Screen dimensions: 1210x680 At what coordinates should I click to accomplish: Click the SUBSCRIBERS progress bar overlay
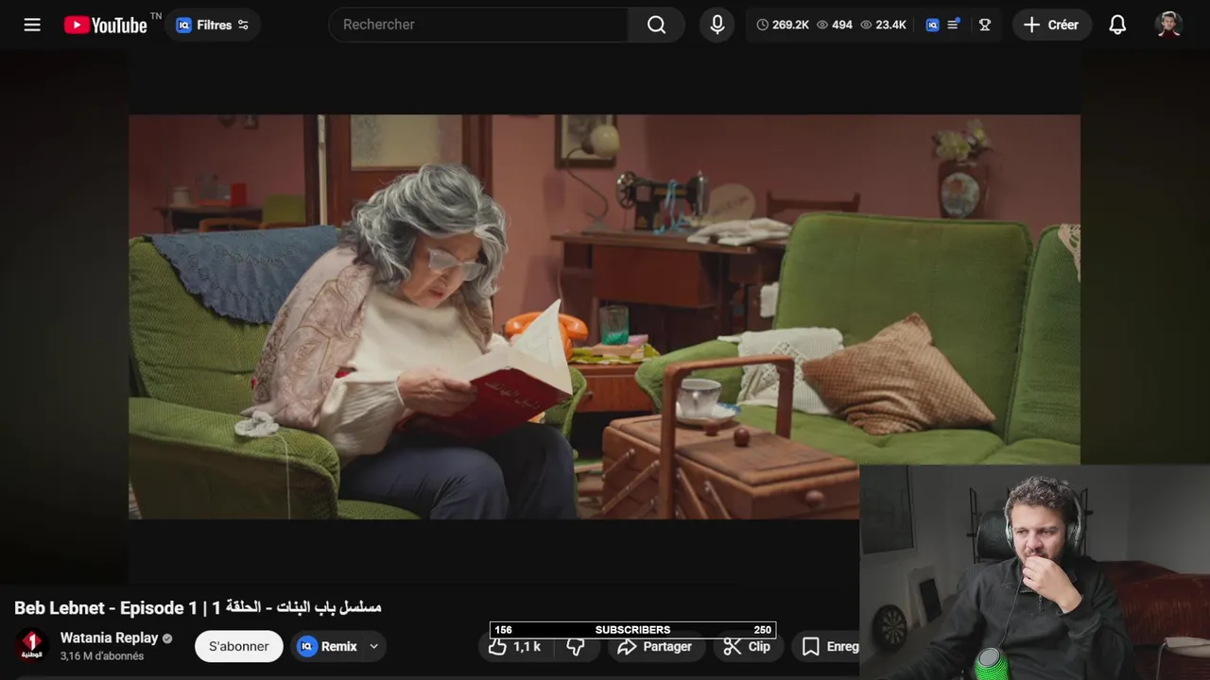tap(632, 630)
